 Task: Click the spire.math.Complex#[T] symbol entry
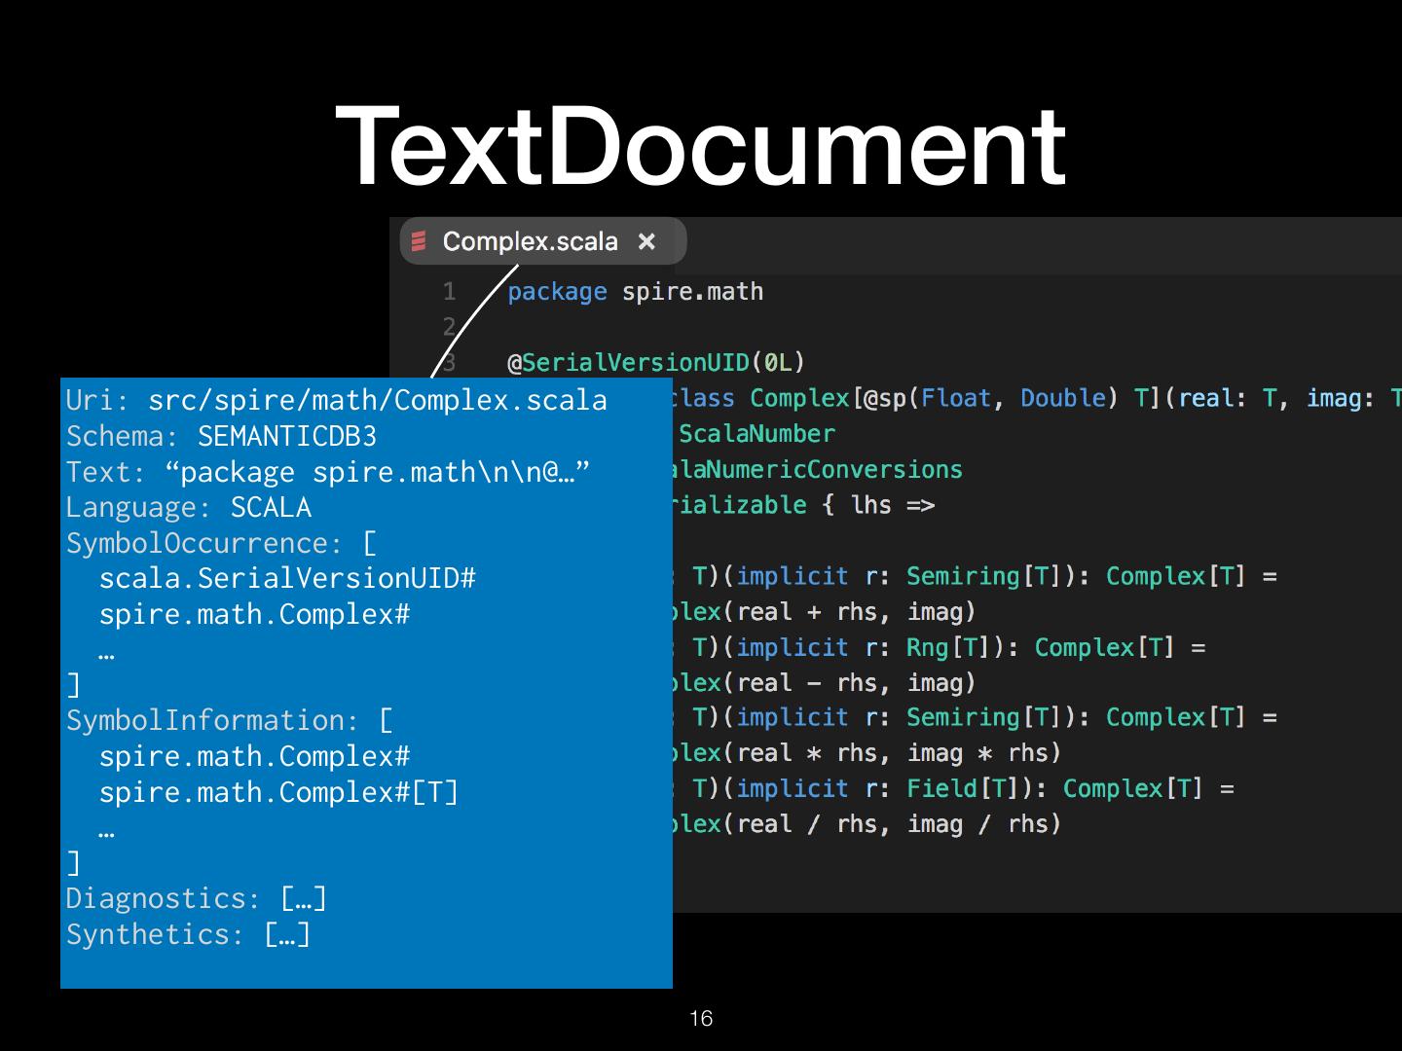[x=278, y=792]
